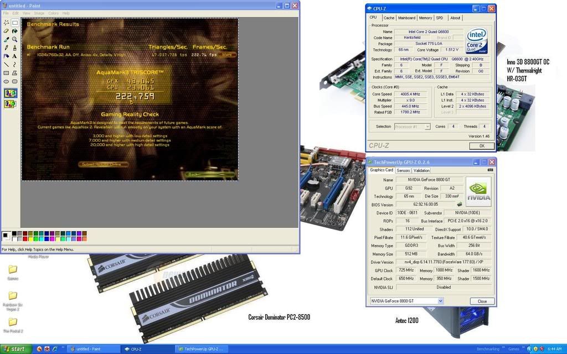Choose the magenta palette swatch
Screen dimensions: 567x354
[52, 239]
